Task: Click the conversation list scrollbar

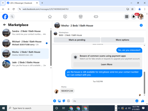Action: [51, 48]
